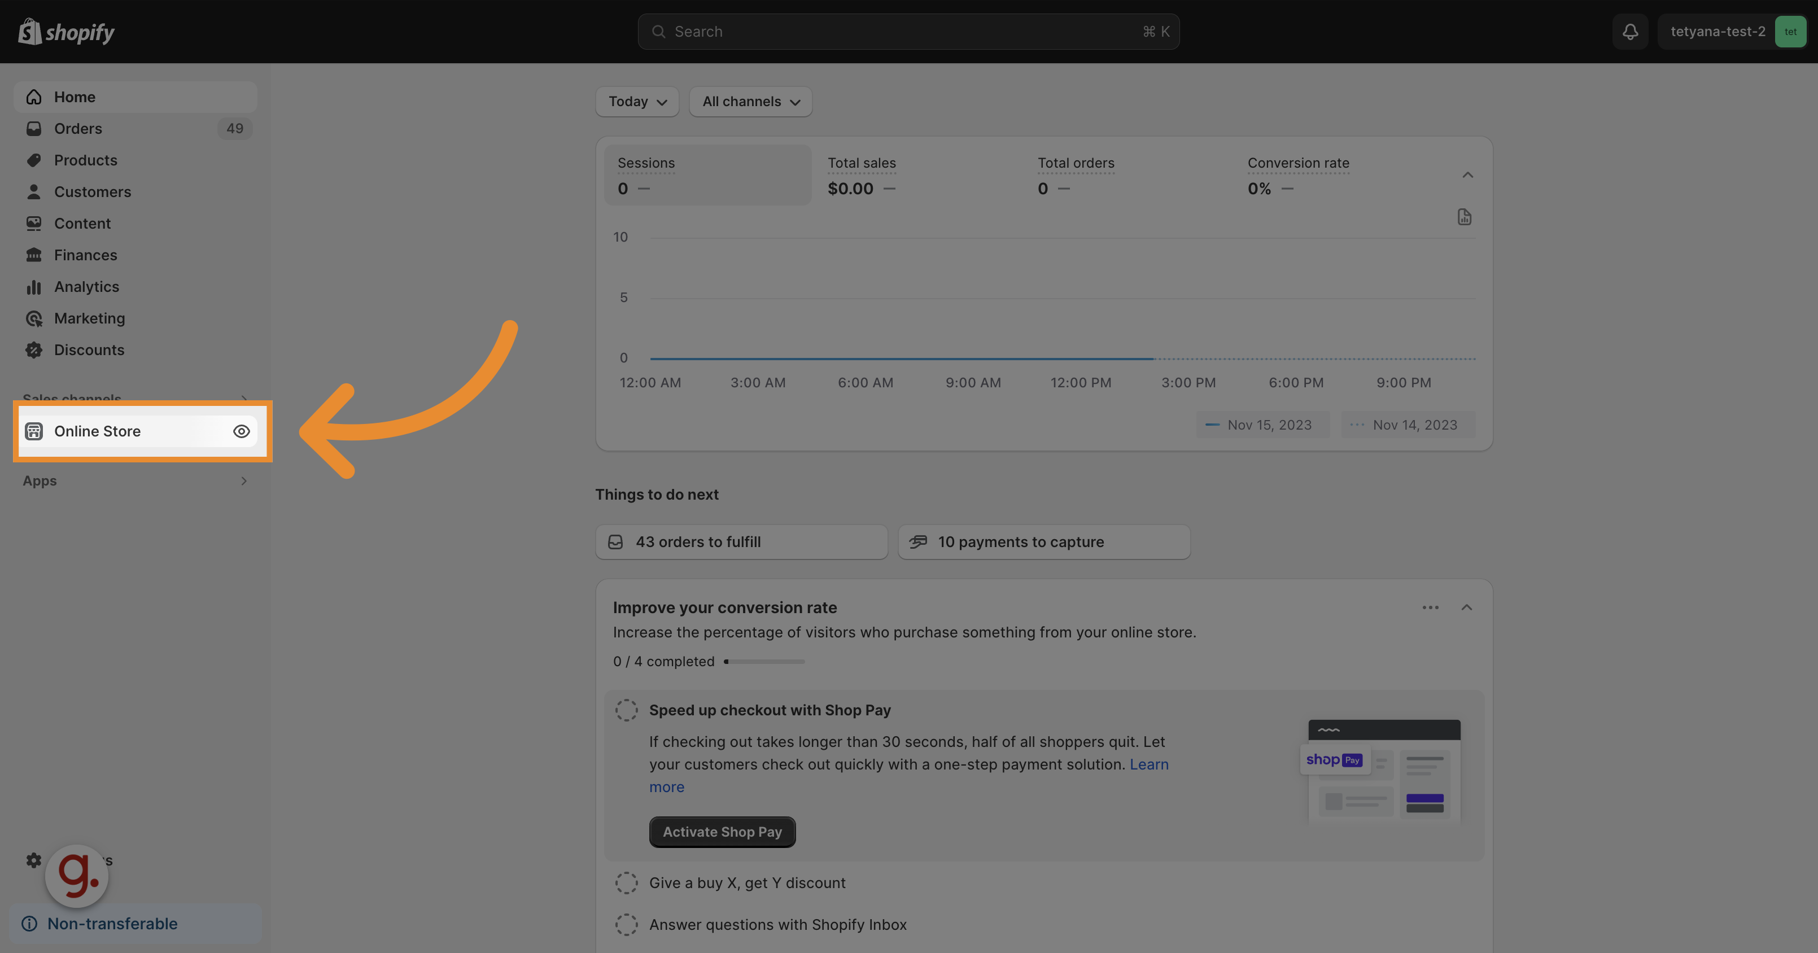Select the Conversion rate metric
The height and width of the screenshot is (953, 1818).
pos(1338,175)
